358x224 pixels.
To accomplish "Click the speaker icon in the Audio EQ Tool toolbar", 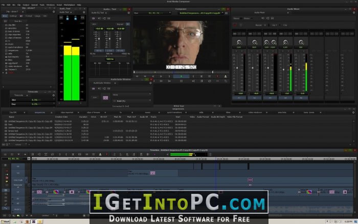I will 99,18.
